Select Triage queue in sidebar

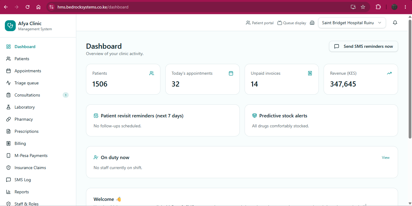coord(38,83)
